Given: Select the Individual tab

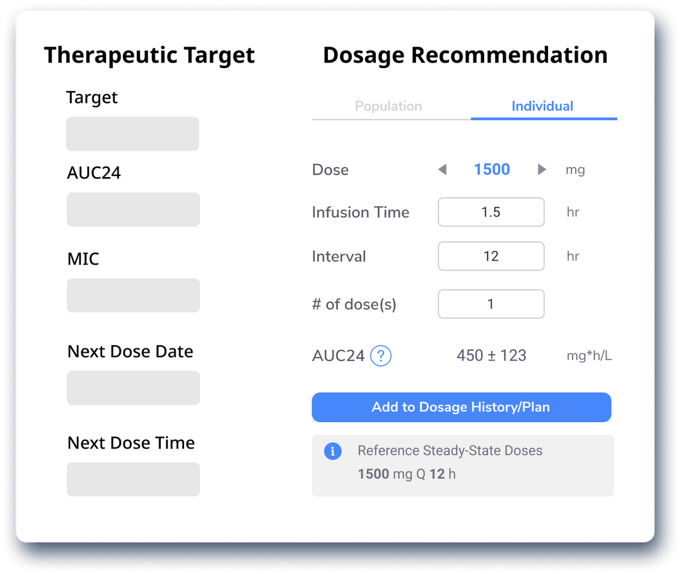Looking at the screenshot, I should click(x=543, y=106).
